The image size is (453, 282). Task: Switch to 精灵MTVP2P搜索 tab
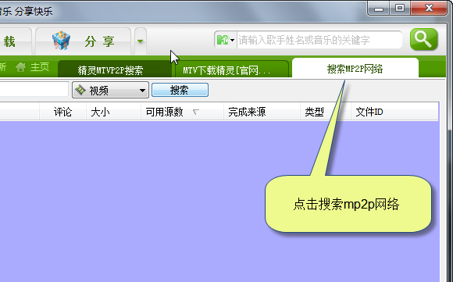[115, 70]
